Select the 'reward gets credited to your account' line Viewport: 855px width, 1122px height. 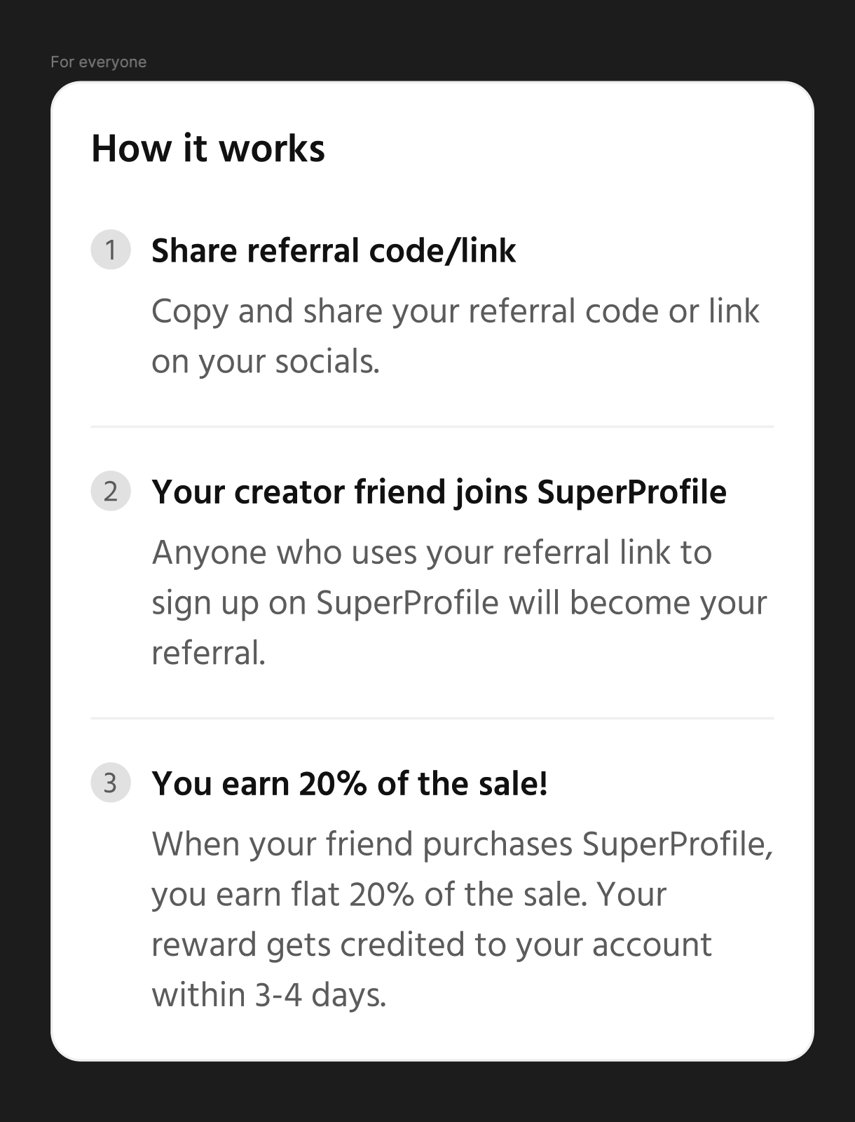point(432,945)
